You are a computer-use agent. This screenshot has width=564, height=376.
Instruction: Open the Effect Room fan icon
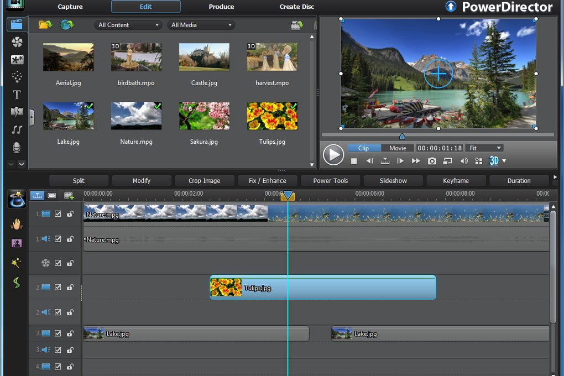click(17, 42)
